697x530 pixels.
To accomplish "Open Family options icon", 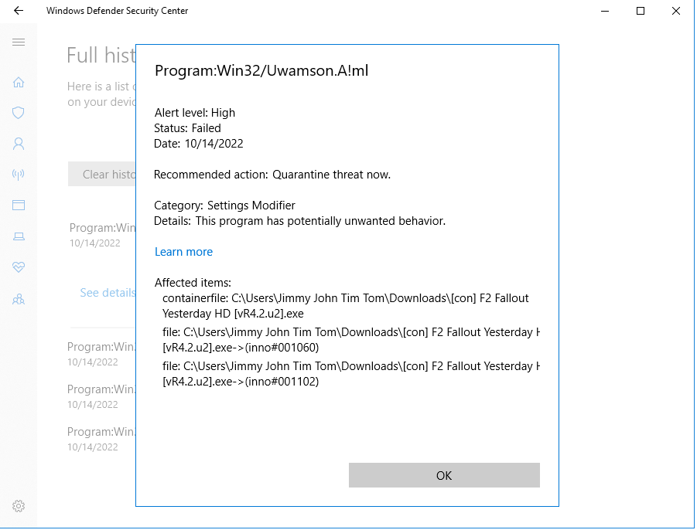I will pos(19,299).
